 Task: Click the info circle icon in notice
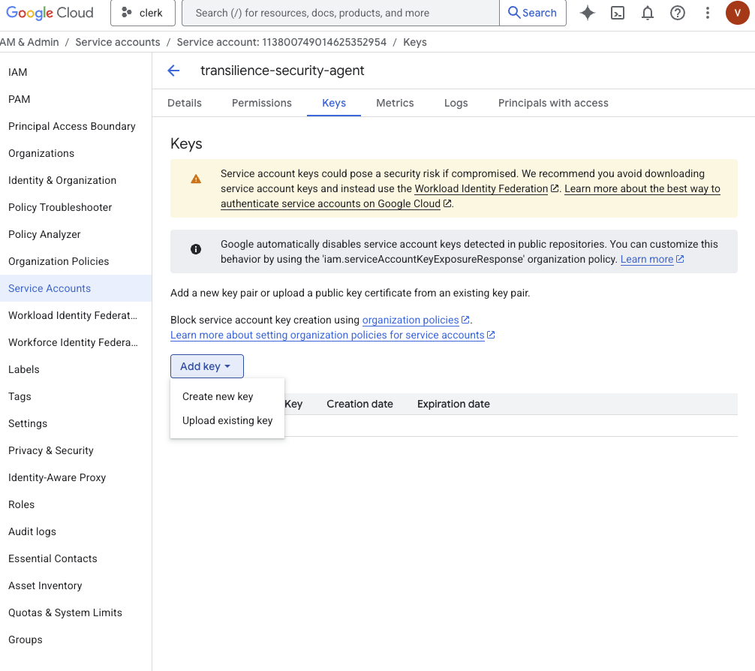pyautogui.click(x=196, y=249)
